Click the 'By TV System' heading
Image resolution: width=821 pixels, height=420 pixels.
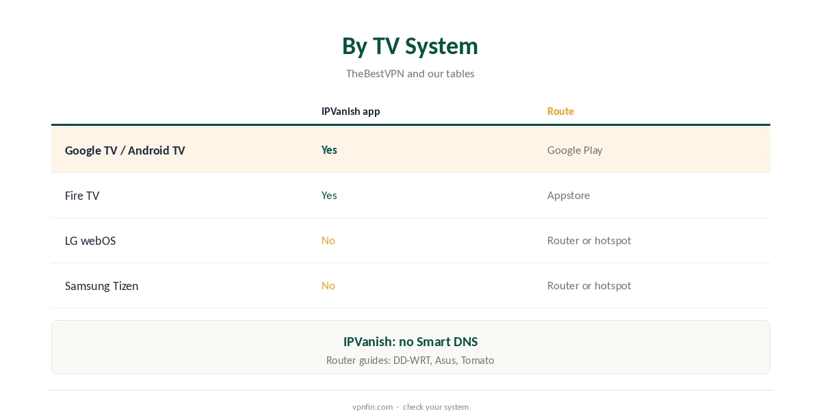click(410, 47)
